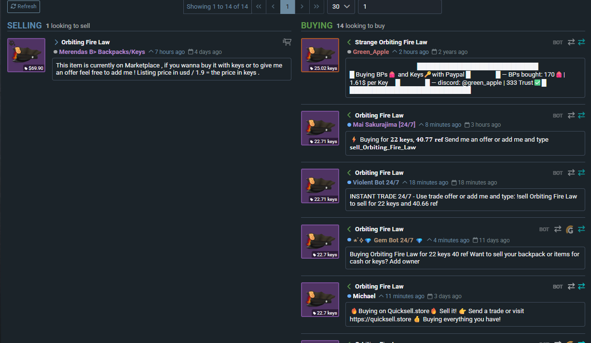
Task: Click the quicksell.store URL in Michael's message
Action: pyautogui.click(x=381, y=319)
